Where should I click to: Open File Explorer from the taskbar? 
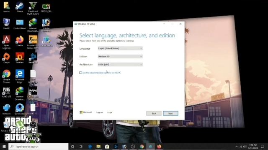98,146
